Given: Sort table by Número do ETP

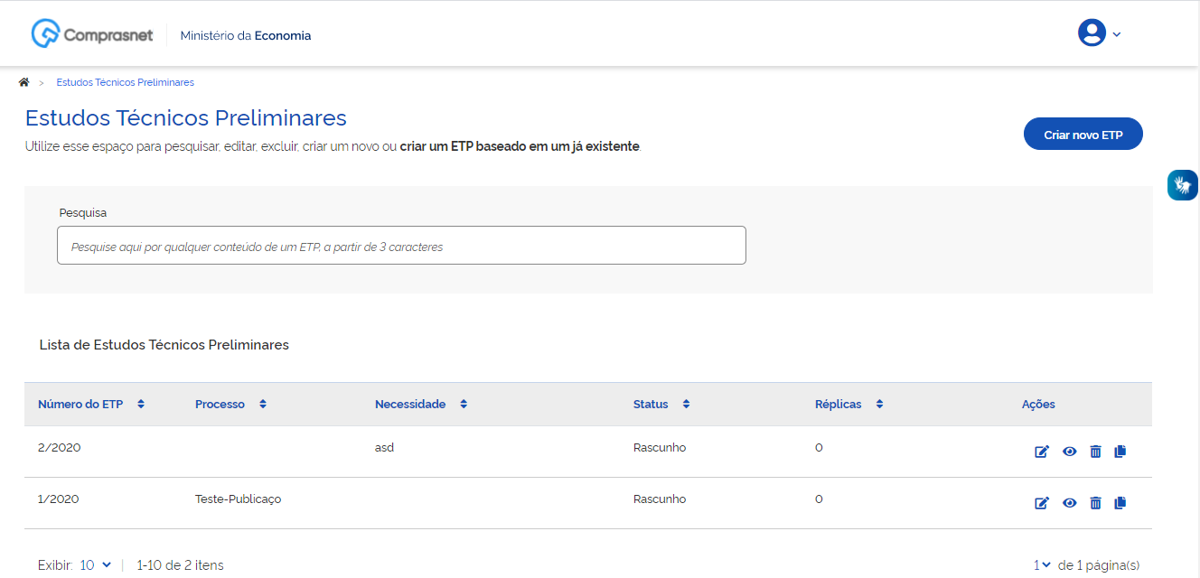Looking at the screenshot, I should 141,405.
